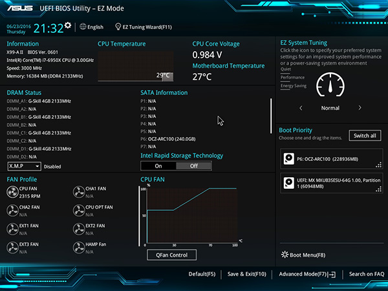
Task: Click the CPU FAN fan icon
Action: pos(12,192)
